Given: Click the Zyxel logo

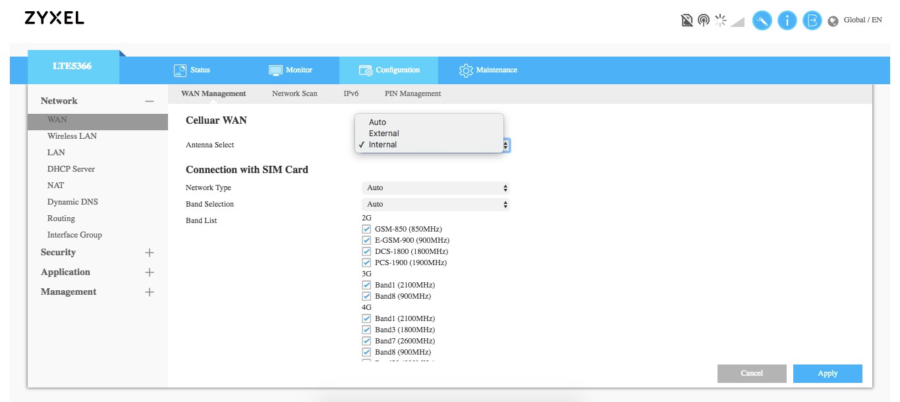Looking at the screenshot, I should [x=55, y=18].
